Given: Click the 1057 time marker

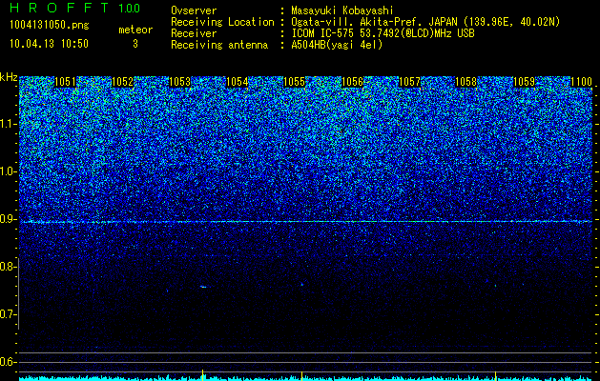Looking at the screenshot, I should 409,82.
